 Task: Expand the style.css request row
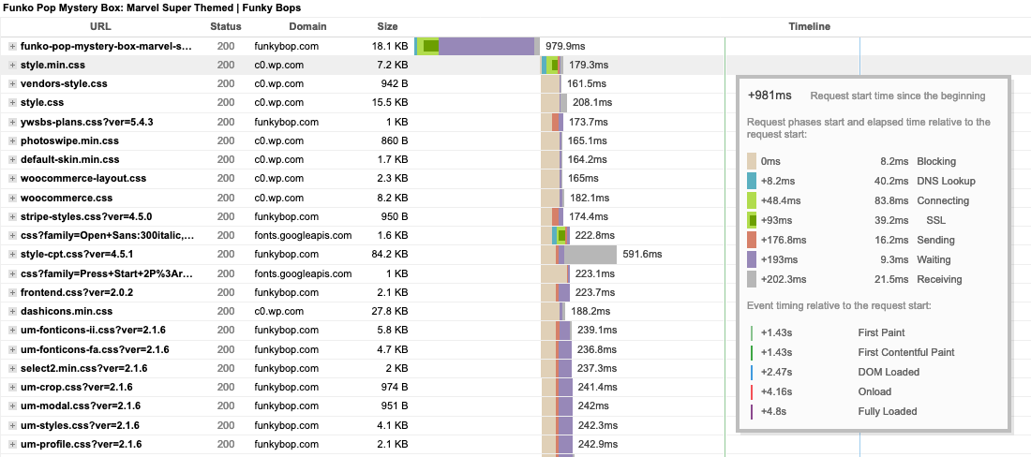tap(12, 103)
